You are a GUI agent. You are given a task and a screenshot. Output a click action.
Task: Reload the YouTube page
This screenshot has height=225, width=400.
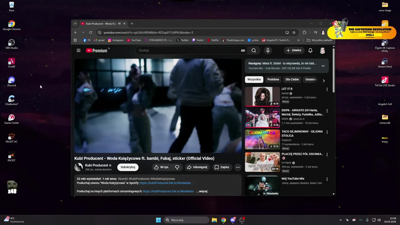91,32
